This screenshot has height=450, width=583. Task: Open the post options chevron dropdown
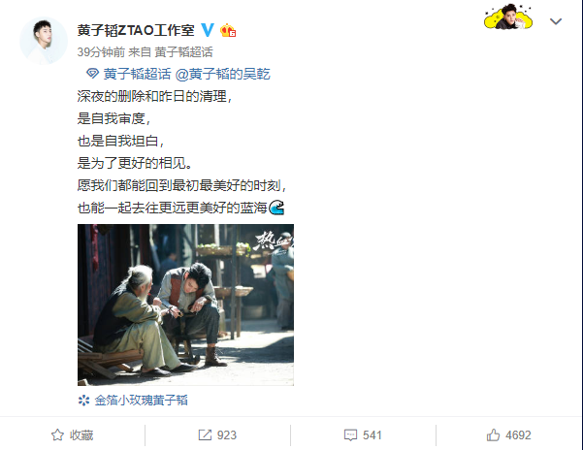pyautogui.click(x=556, y=21)
